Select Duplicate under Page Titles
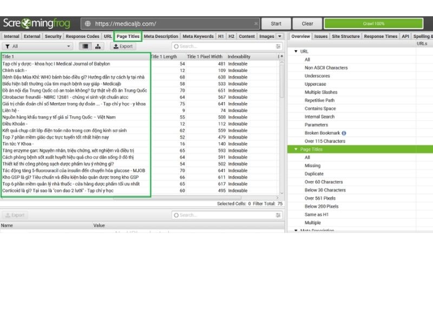Viewport: 433px width, 325px height. click(x=314, y=174)
